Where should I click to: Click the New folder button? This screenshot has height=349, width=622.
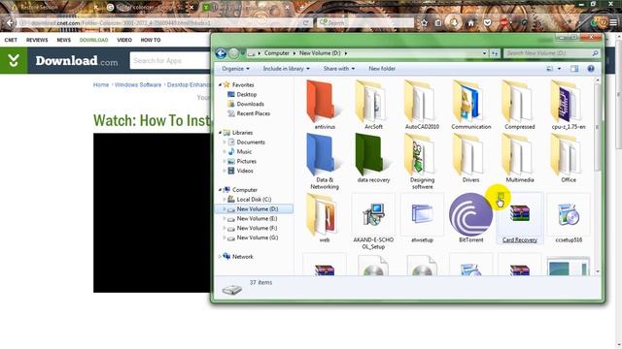pos(382,69)
